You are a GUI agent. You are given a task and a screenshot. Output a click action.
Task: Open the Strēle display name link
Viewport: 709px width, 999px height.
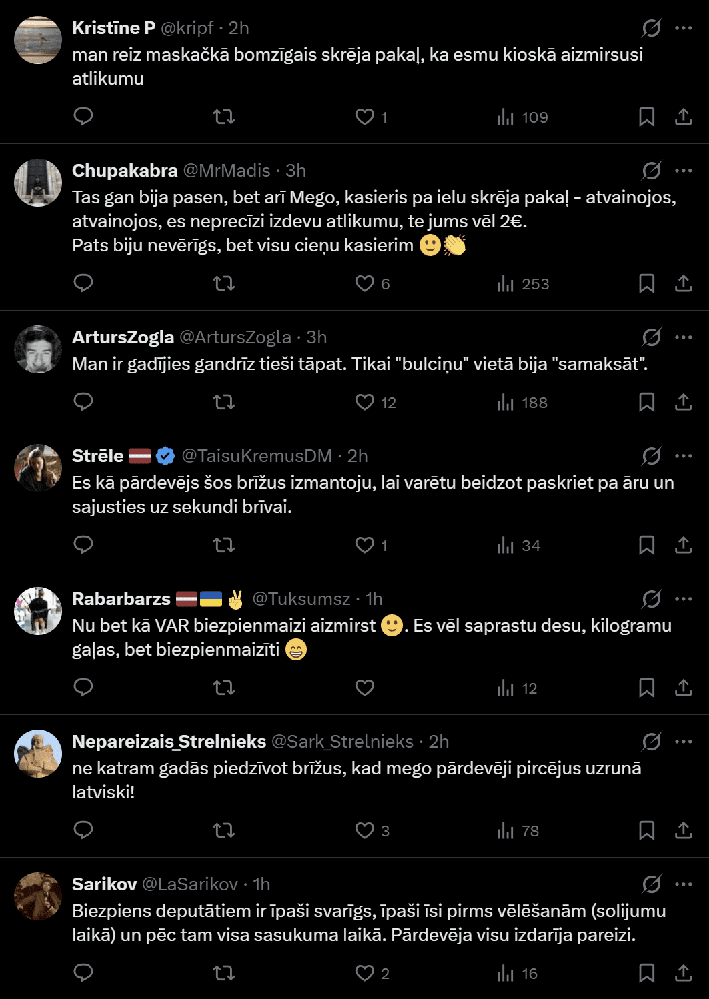pos(98,456)
